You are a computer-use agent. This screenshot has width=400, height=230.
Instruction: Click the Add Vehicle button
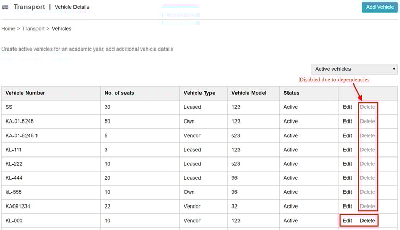click(380, 7)
